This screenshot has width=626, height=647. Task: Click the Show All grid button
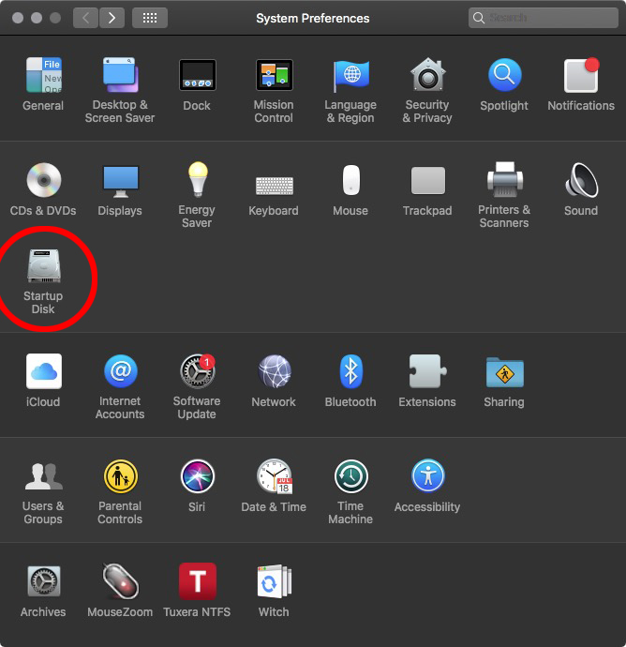coord(150,18)
